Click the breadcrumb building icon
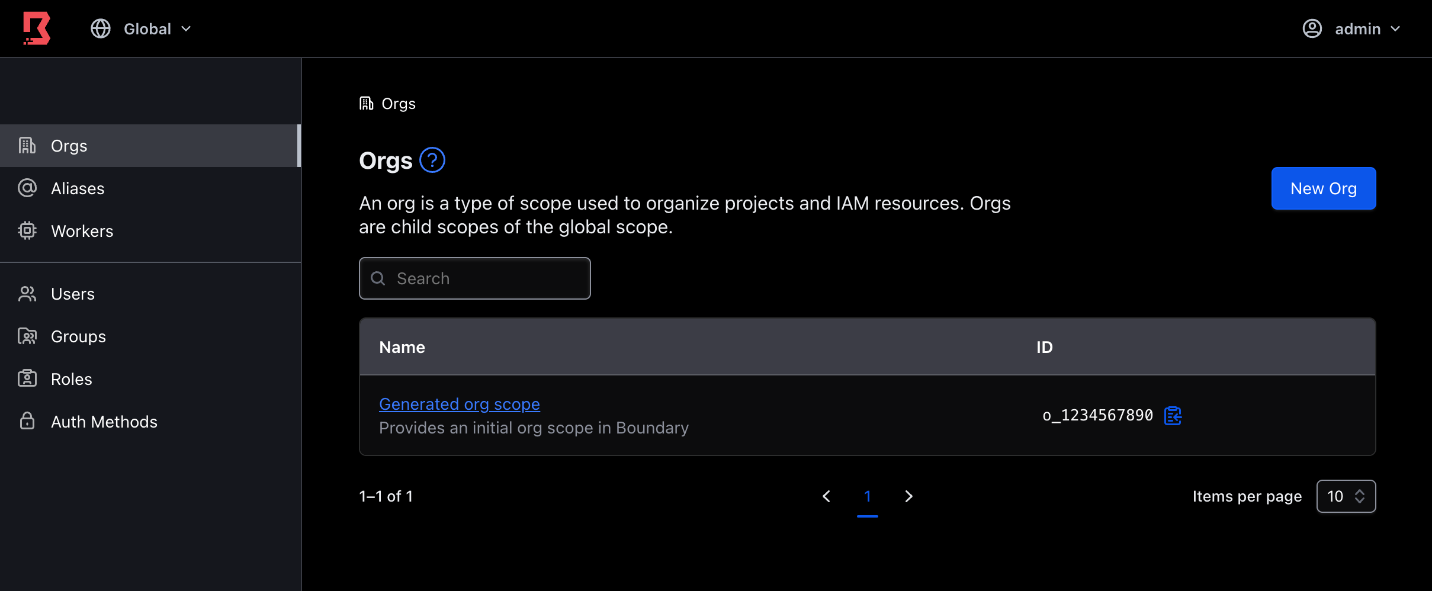This screenshot has width=1432, height=591. click(367, 104)
